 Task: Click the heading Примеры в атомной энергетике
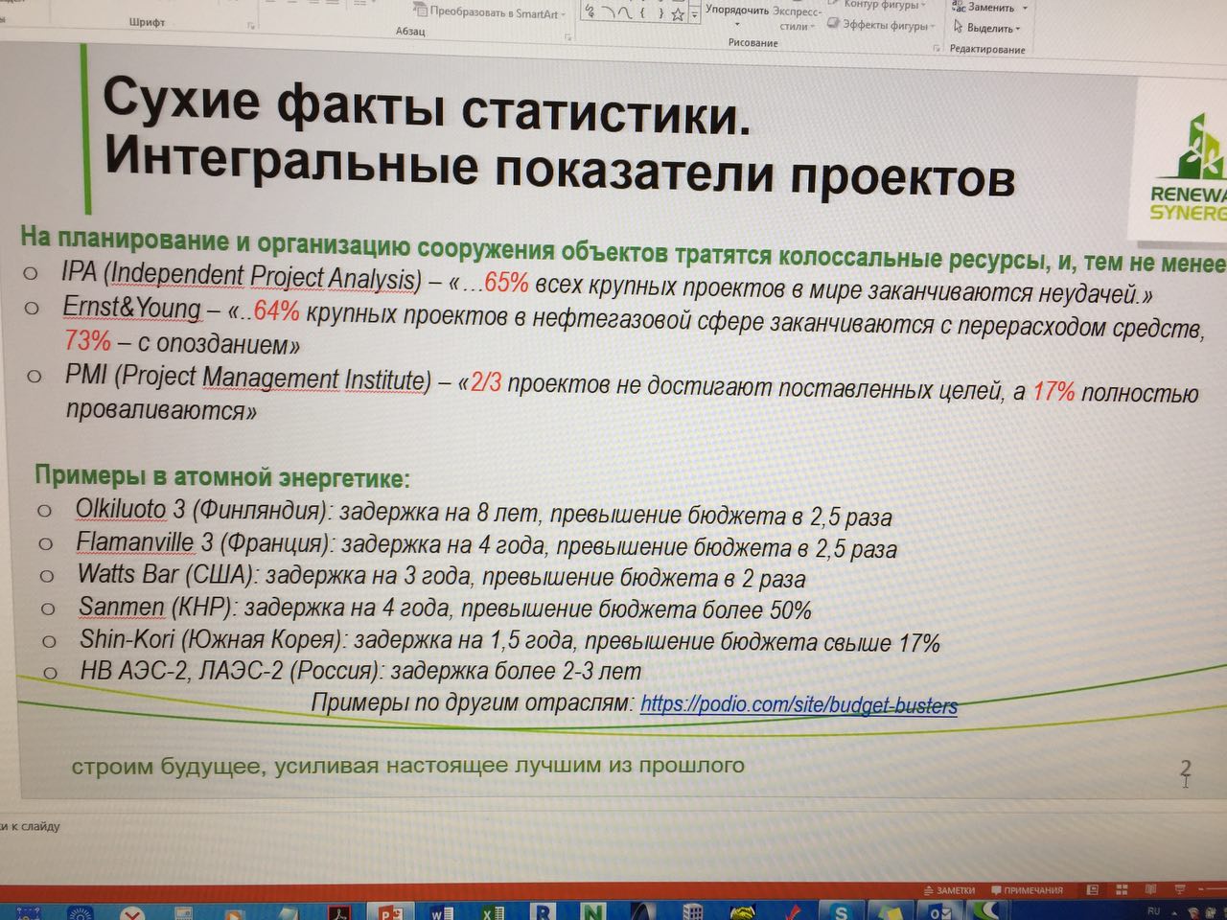click(x=222, y=476)
